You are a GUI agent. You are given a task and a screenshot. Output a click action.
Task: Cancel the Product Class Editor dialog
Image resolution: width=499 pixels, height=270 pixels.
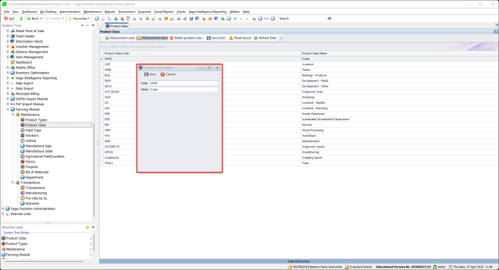click(167, 74)
